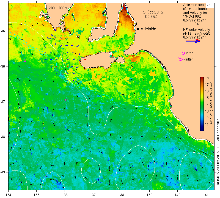This screenshot has height=198, width=220.
Task: Click the time text 00:35Z
Action: pos(151,16)
